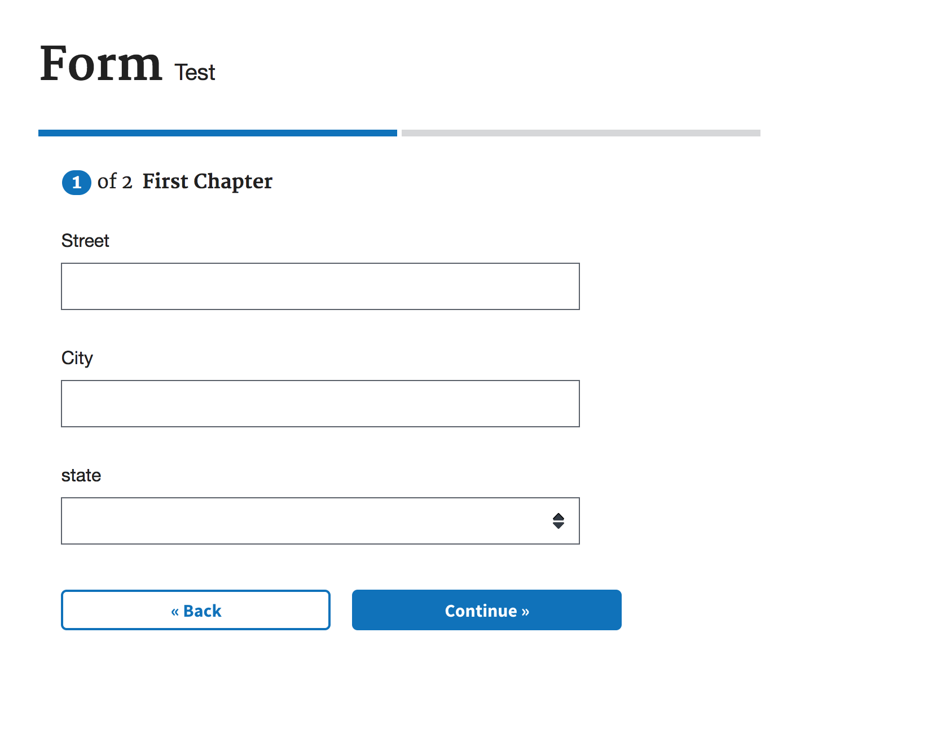Click the City text input field
941x743 pixels.
[320, 404]
